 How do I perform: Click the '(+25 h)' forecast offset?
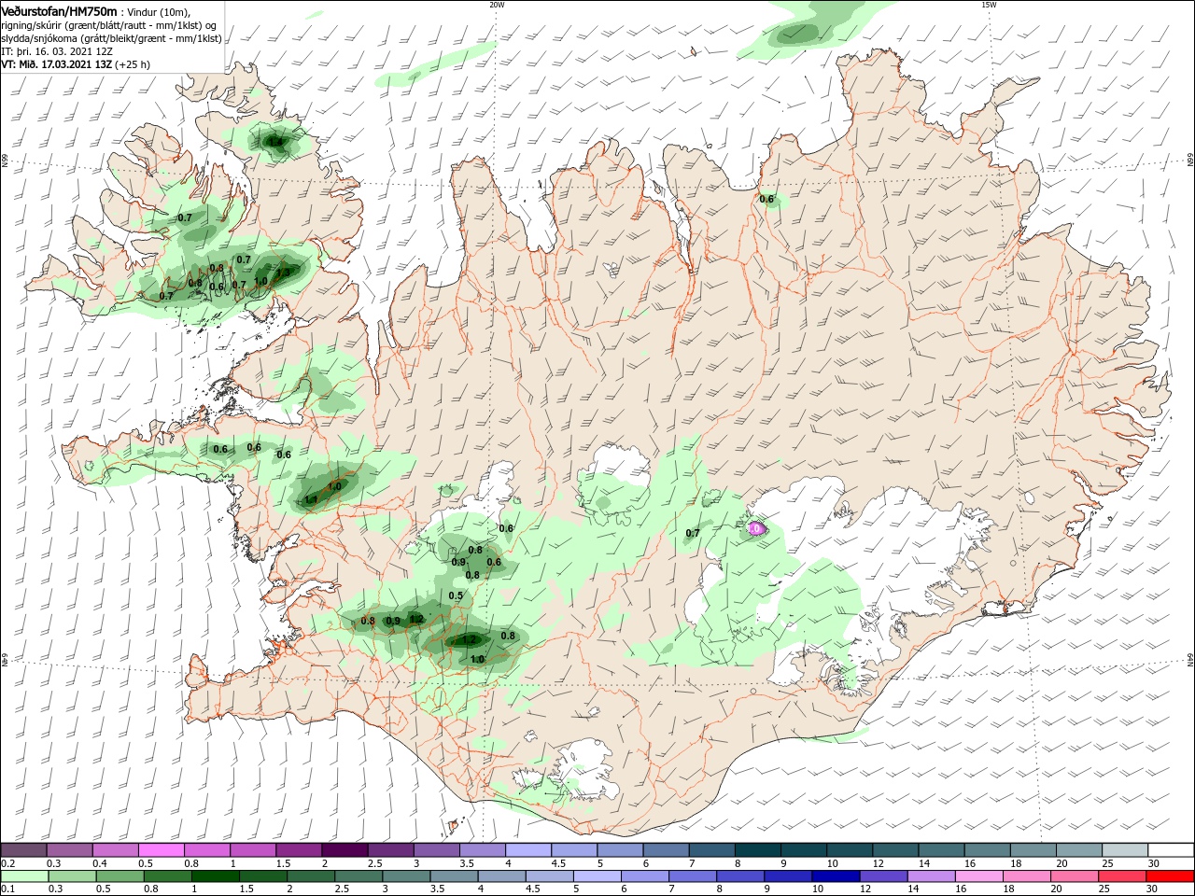134,64
